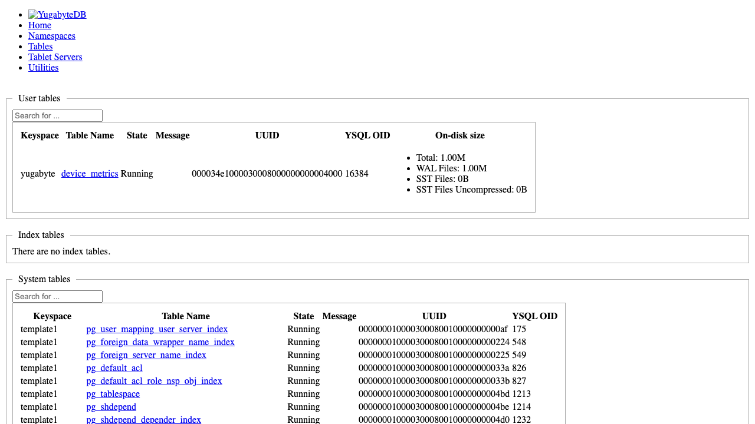755x424 pixels.
Task: Open the pg_tablespace table link
Action: [x=113, y=394]
